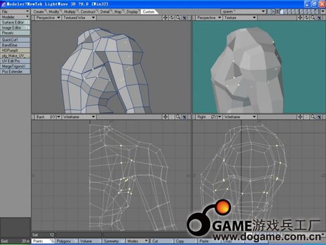Activate the BandGlue tool
This screenshot has height=245, width=326.
[15, 45]
